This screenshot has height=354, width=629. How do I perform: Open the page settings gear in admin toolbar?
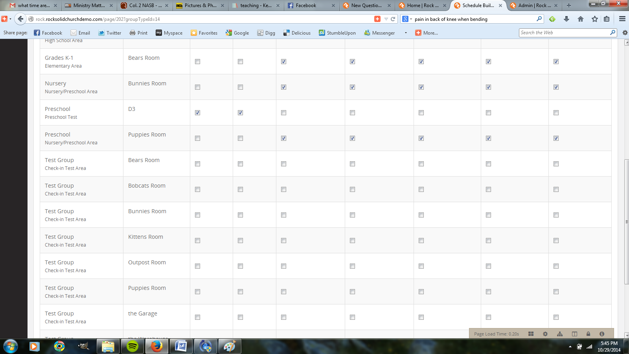tap(545, 334)
